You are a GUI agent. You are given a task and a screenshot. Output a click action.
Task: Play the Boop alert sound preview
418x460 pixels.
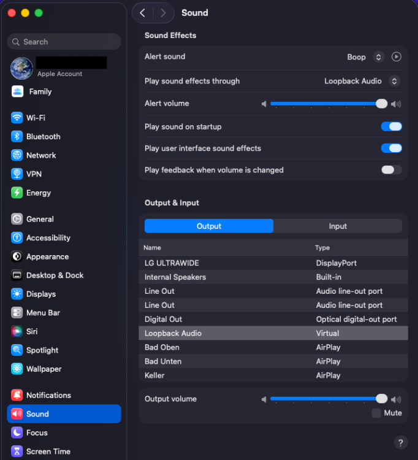(397, 56)
